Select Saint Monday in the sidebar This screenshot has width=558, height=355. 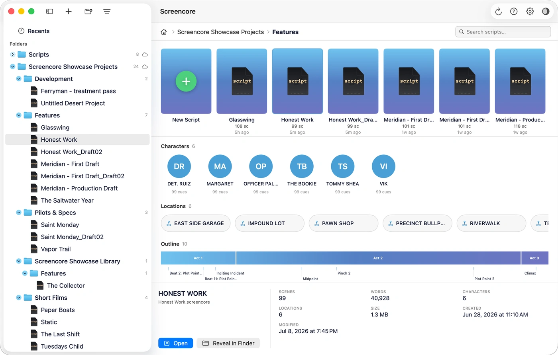click(x=78, y=225)
